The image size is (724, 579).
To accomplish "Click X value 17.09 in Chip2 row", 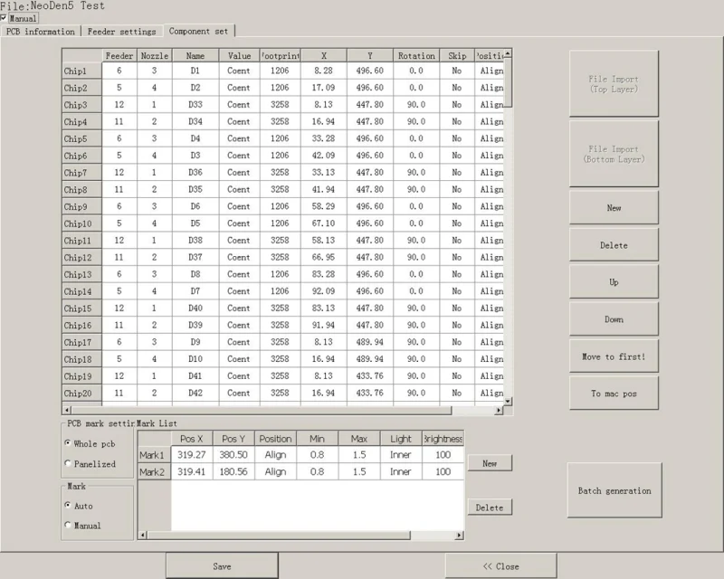I will click(323, 88).
